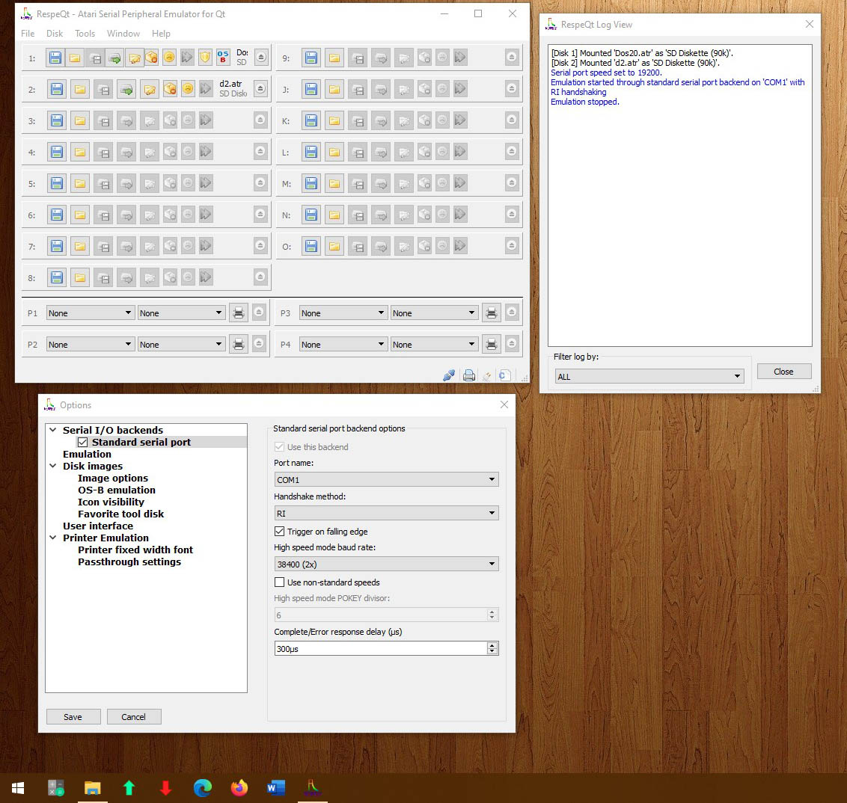Click the green arrow auto-commit icon on drive 2
This screenshot has height=803, width=847.
pos(126,88)
